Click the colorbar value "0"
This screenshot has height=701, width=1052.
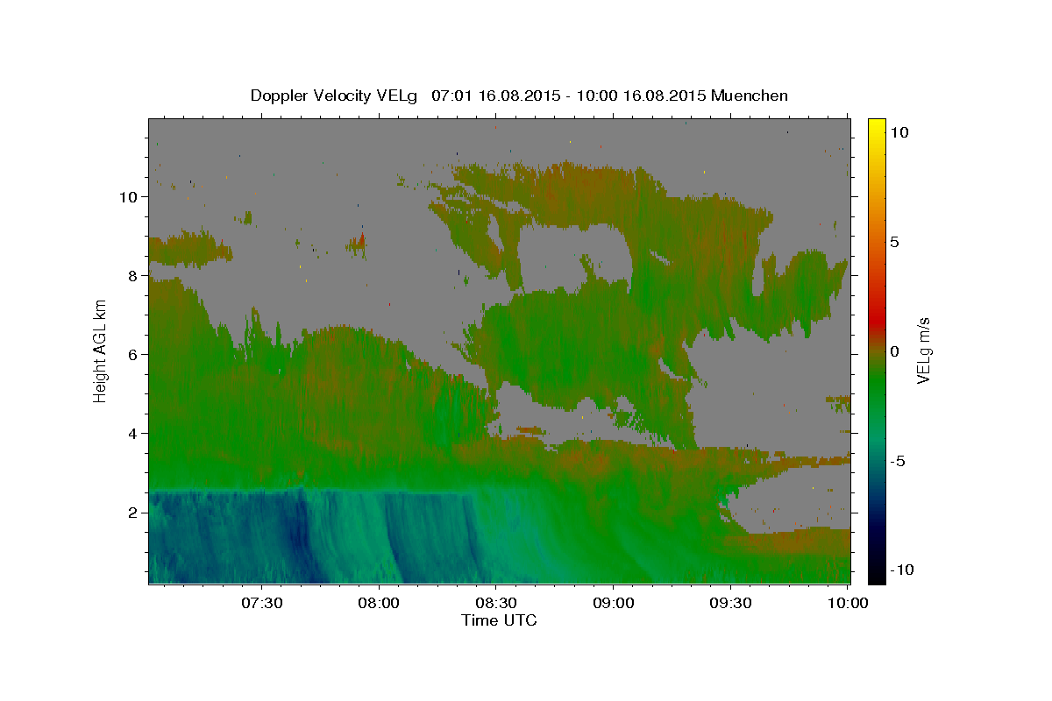tap(894, 351)
